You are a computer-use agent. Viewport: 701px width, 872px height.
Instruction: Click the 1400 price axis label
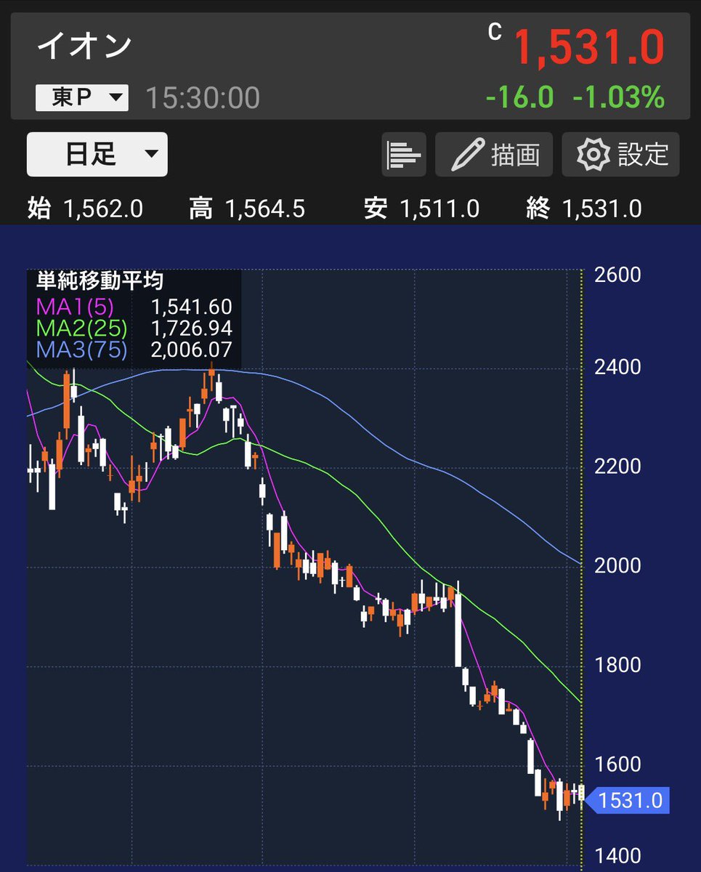(x=617, y=856)
